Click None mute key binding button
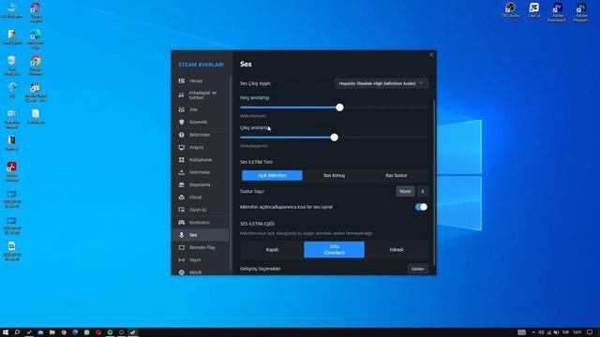This screenshot has height=337, width=600. pos(405,191)
